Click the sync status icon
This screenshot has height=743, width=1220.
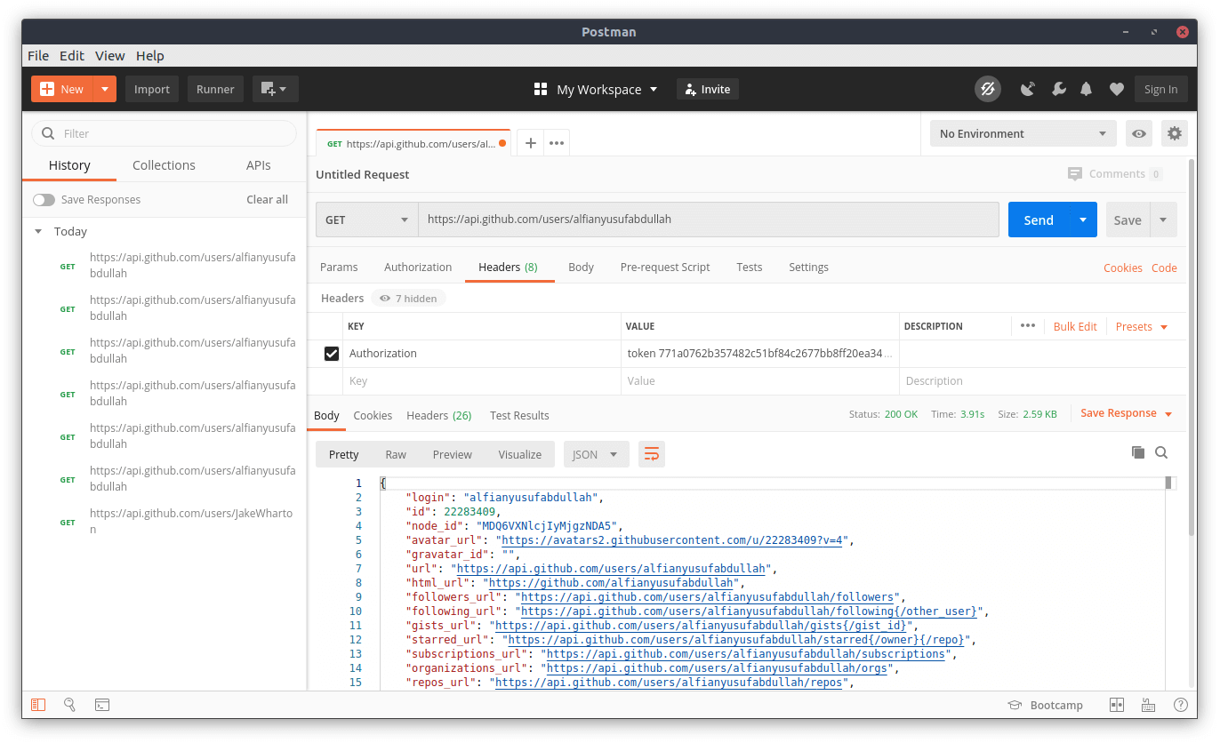click(x=987, y=89)
